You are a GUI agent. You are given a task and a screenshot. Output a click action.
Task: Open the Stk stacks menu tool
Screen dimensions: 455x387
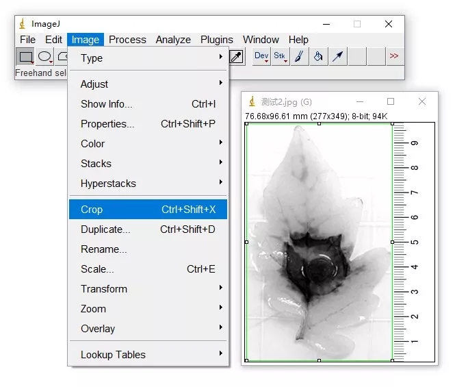pyautogui.click(x=280, y=57)
